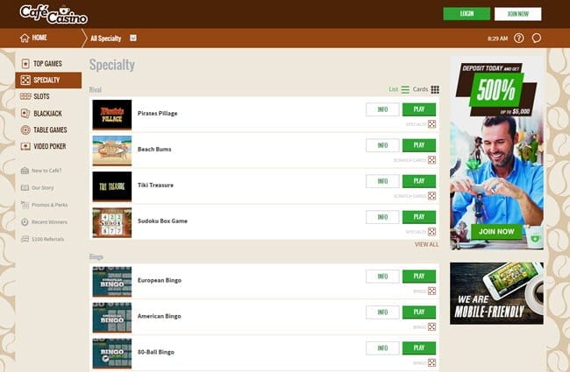The height and width of the screenshot is (372, 570).
Task: Play Pirates Pillage
Action: click(419, 109)
